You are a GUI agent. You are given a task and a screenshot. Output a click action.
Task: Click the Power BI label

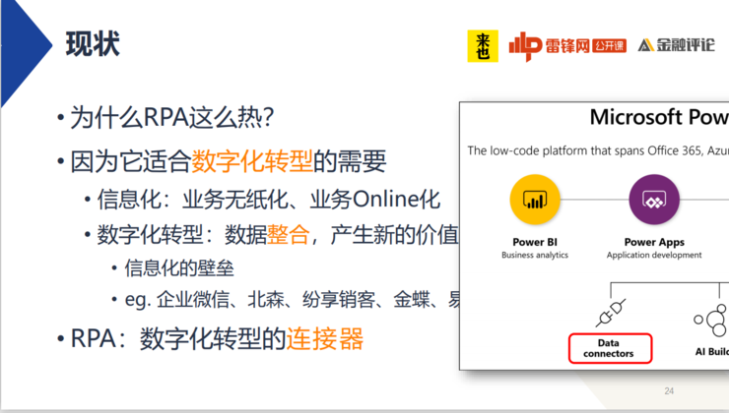535,242
